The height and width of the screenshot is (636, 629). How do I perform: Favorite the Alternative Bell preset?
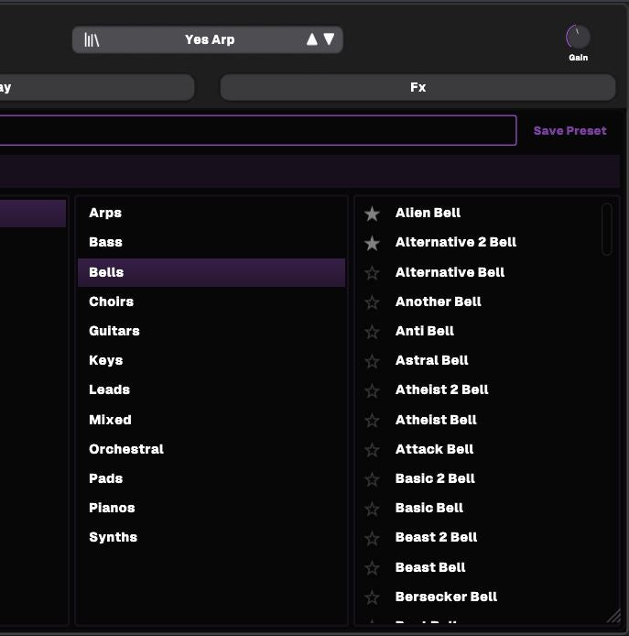(372, 272)
